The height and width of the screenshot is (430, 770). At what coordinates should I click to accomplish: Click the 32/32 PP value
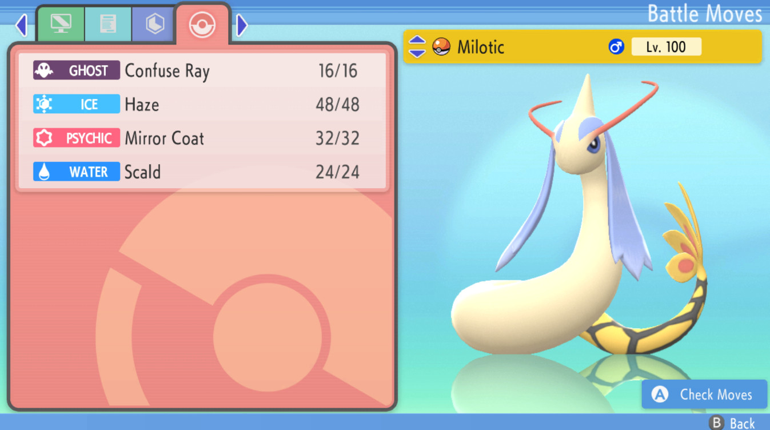click(x=338, y=138)
